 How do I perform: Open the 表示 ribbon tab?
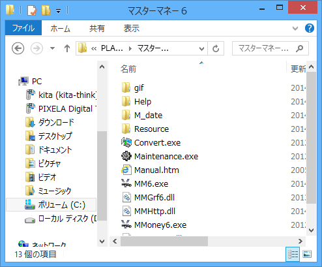point(132,28)
